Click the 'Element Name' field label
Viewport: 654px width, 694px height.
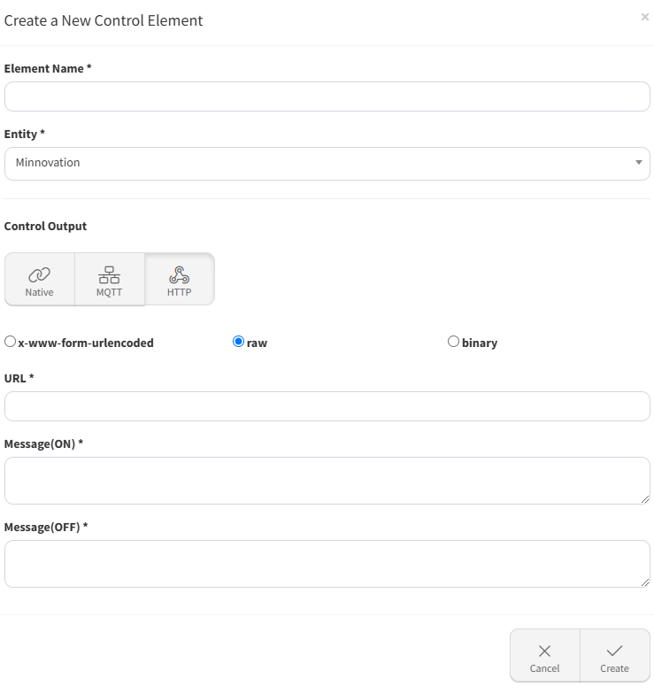pos(44,68)
